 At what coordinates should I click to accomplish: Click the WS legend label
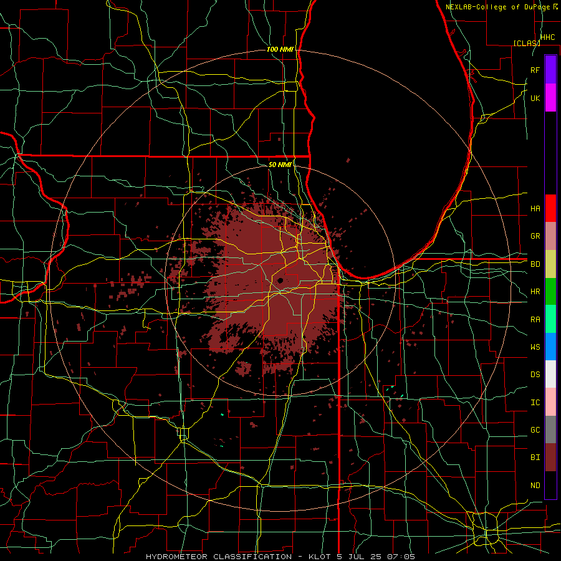[535, 347]
